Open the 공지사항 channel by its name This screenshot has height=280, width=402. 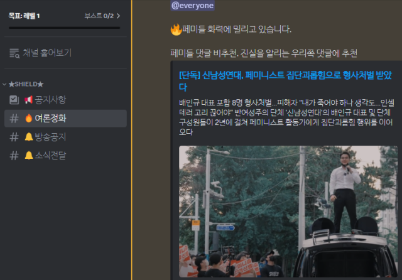[50, 100]
